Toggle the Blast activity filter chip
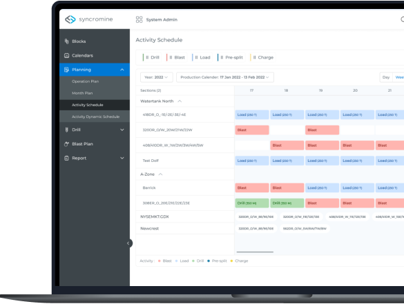 pos(175,57)
